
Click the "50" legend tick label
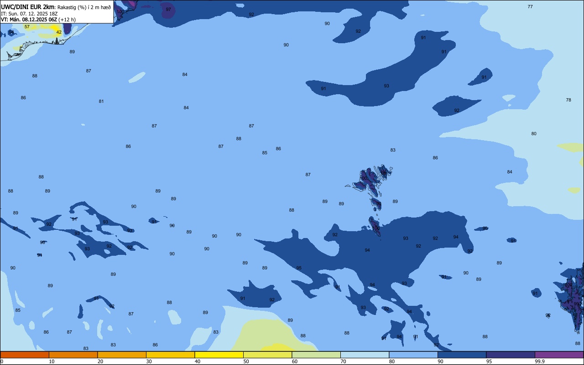tap(246, 361)
